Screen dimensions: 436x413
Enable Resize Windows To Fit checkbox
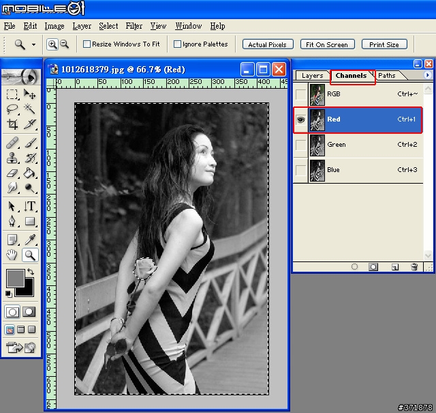(87, 44)
